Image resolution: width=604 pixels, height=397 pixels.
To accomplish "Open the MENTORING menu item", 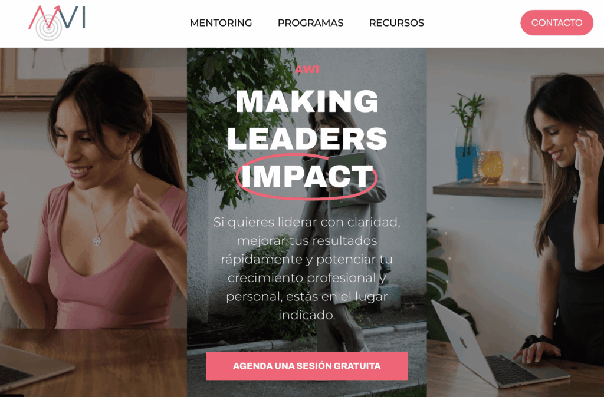I will tap(221, 23).
